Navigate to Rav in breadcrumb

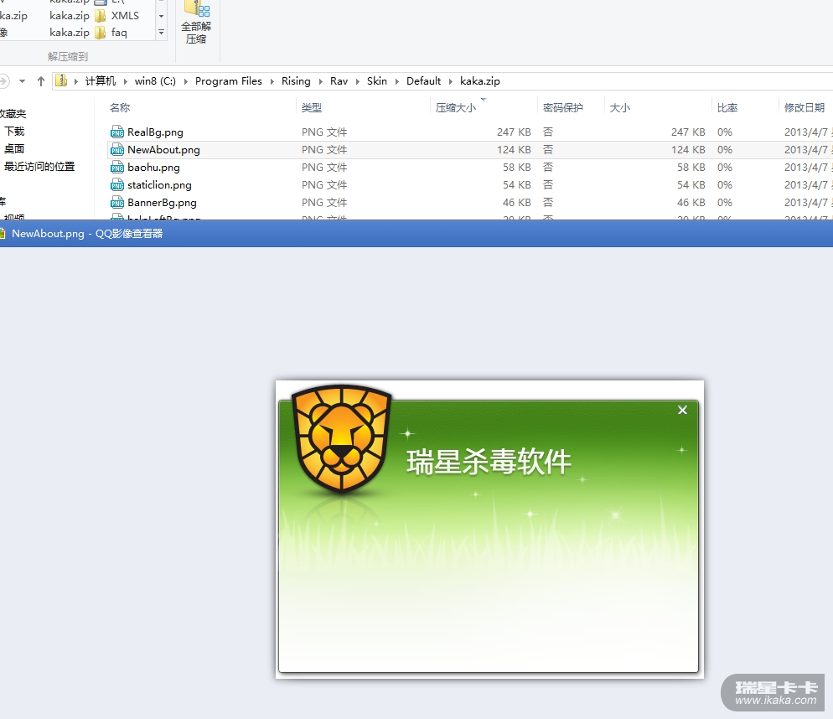point(339,80)
